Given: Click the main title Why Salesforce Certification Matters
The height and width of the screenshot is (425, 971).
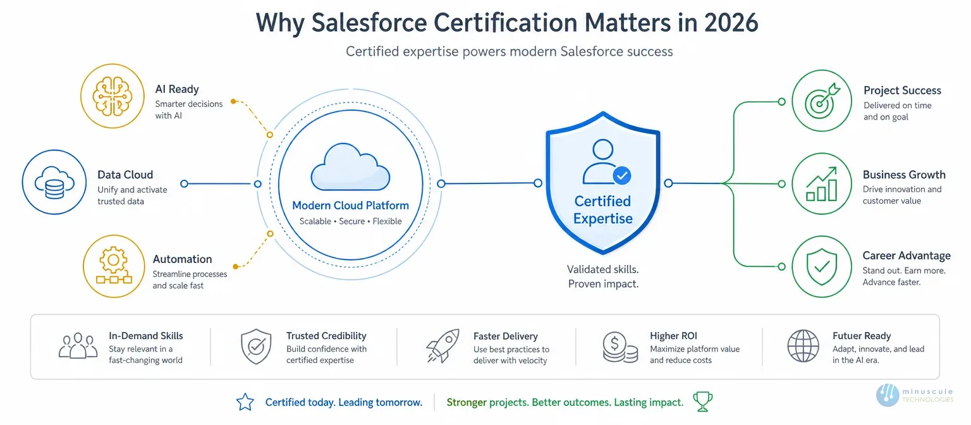Looking at the screenshot, I should tap(507, 23).
